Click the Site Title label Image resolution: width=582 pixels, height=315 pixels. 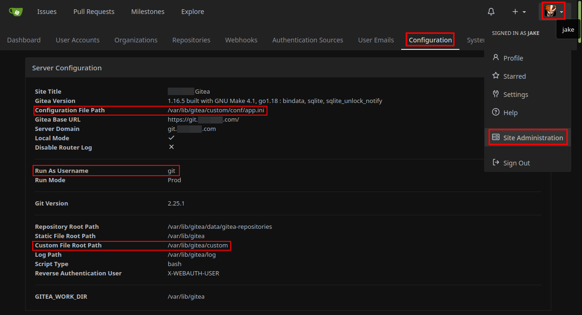coord(48,91)
